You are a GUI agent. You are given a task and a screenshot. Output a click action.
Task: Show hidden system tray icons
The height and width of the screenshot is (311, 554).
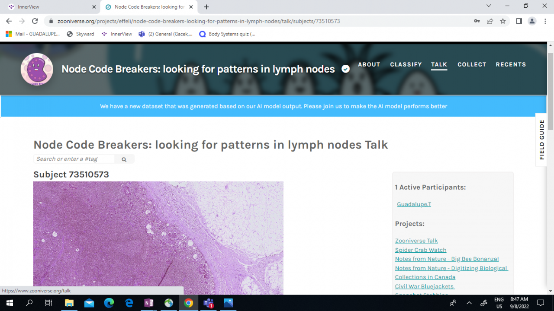coord(469,303)
